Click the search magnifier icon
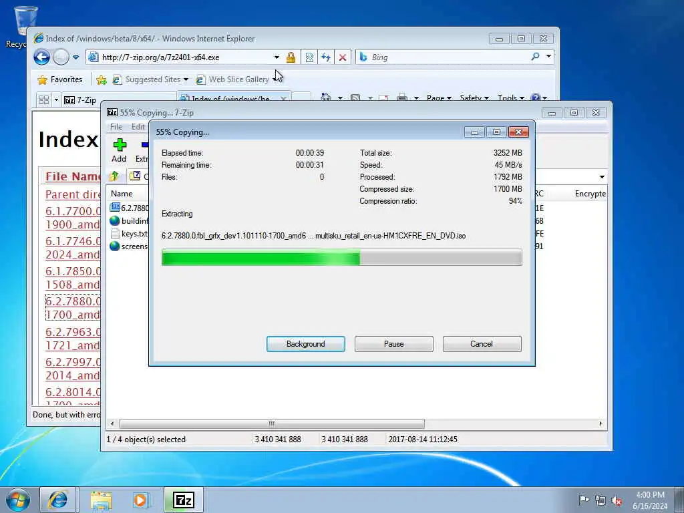The width and height of the screenshot is (684, 513). 535,57
